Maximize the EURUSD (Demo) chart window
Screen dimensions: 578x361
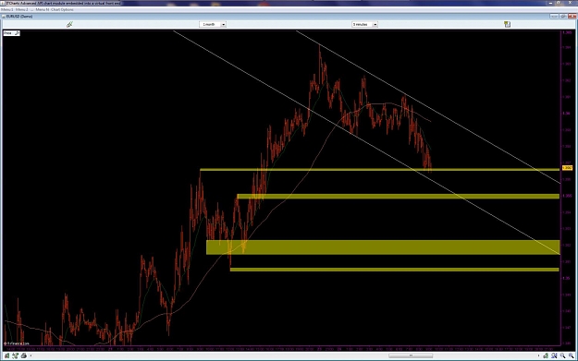point(563,17)
